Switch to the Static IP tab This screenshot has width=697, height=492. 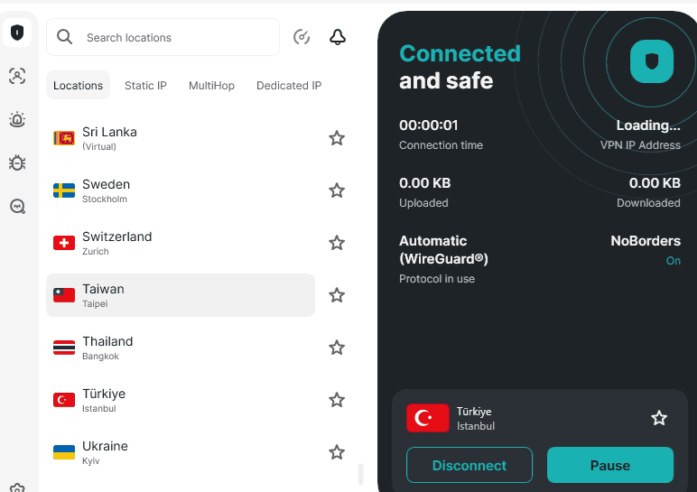click(145, 86)
